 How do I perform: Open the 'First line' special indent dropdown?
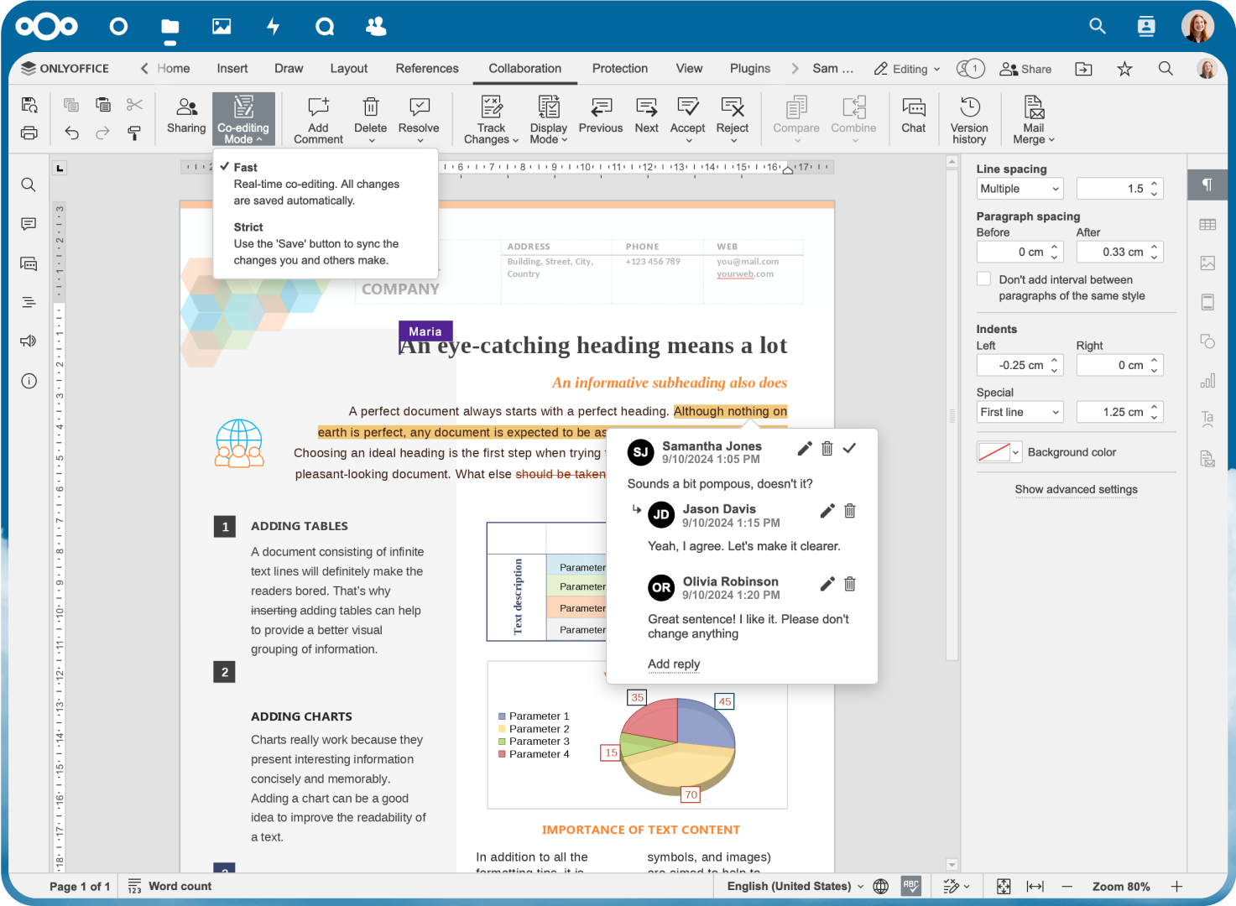(1019, 411)
